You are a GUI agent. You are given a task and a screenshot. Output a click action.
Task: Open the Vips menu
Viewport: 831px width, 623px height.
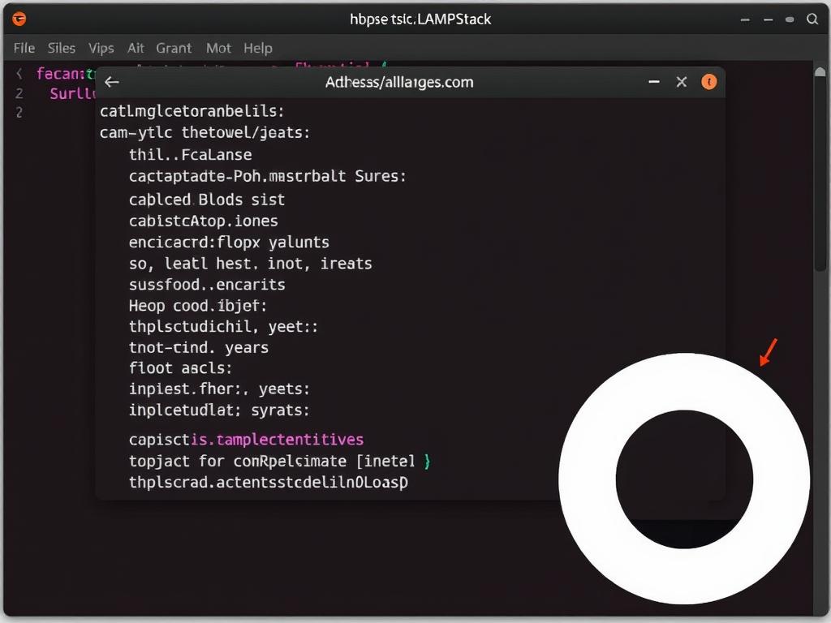pos(101,48)
